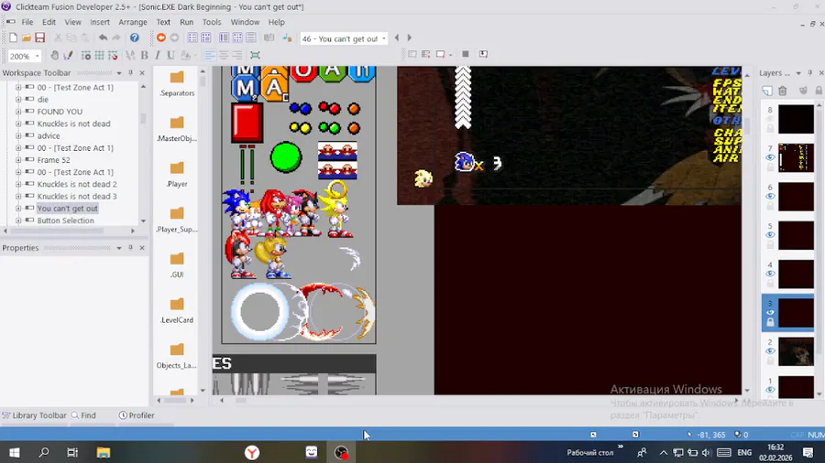Expand the 'die' frame node
Viewport: 825px width, 463px height.
click(18, 99)
